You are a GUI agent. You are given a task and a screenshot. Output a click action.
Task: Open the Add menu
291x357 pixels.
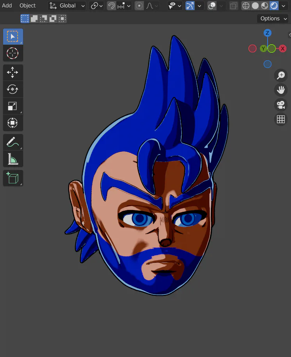point(7,5)
